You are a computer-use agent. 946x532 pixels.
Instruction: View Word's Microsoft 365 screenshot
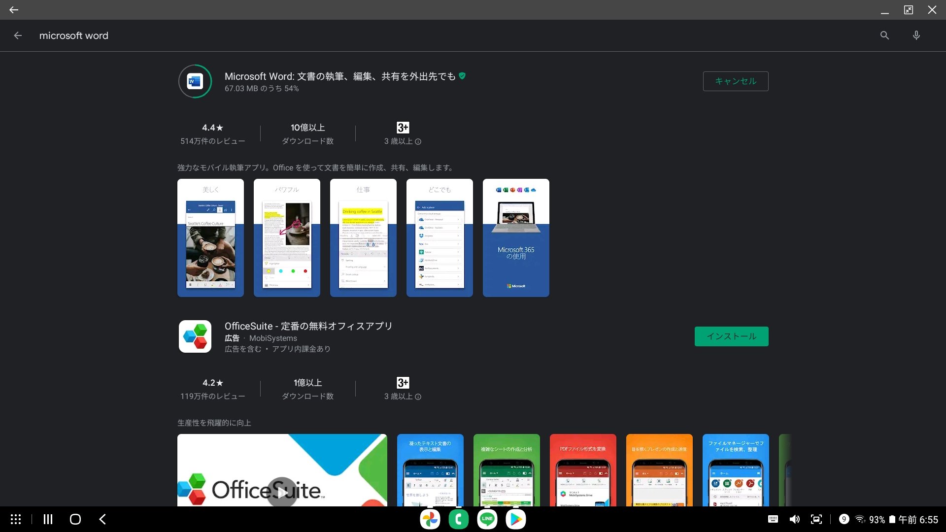coord(516,238)
